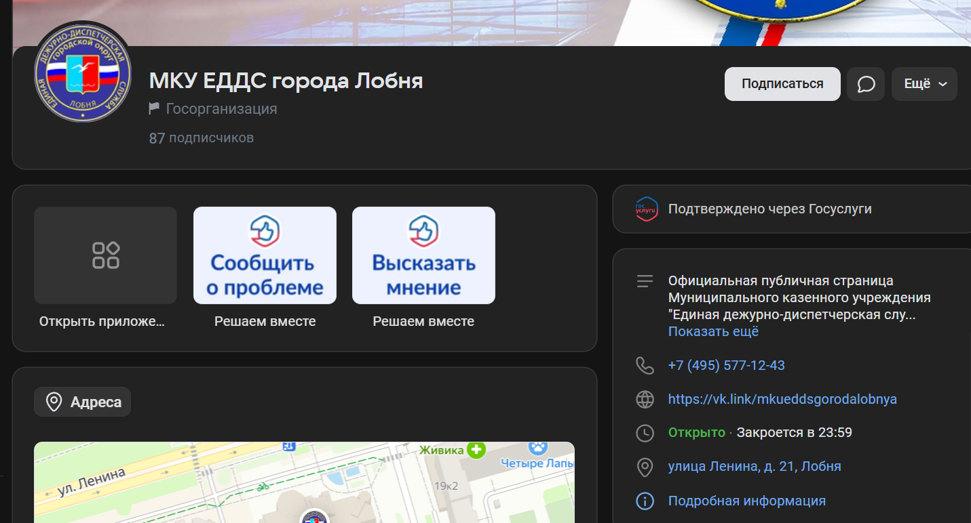Image resolution: width=971 pixels, height=523 pixels.
Task: Click the cover banner image
Action: click(x=492, y=22)
